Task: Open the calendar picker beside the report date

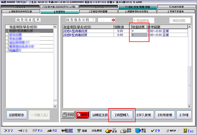Action: coord(113,20)
